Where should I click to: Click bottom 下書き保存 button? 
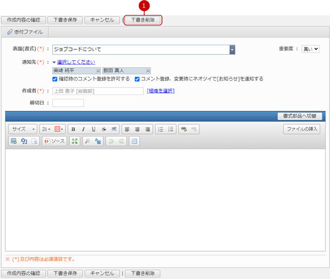pyautogui.click(x=65, y=273)
